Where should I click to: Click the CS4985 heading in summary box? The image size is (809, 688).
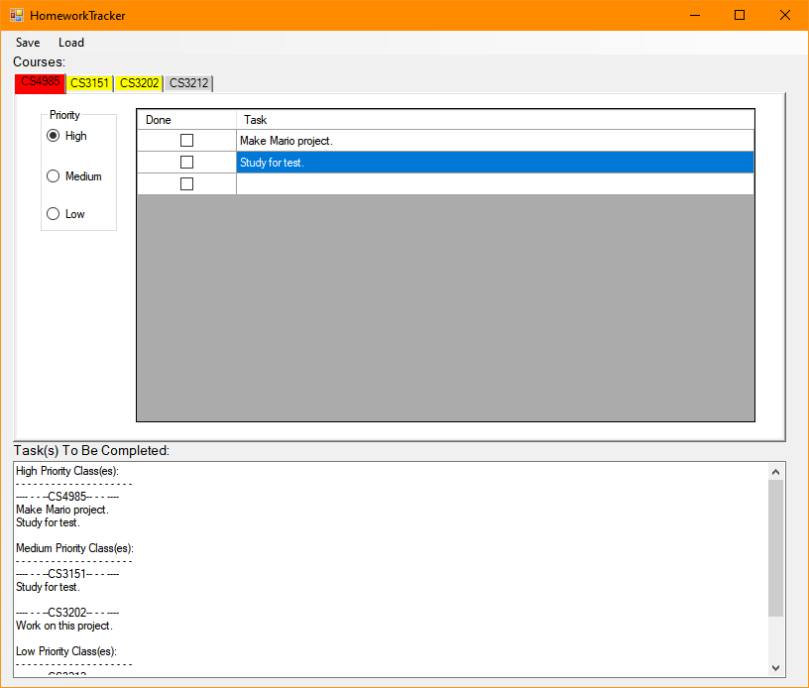67,497
